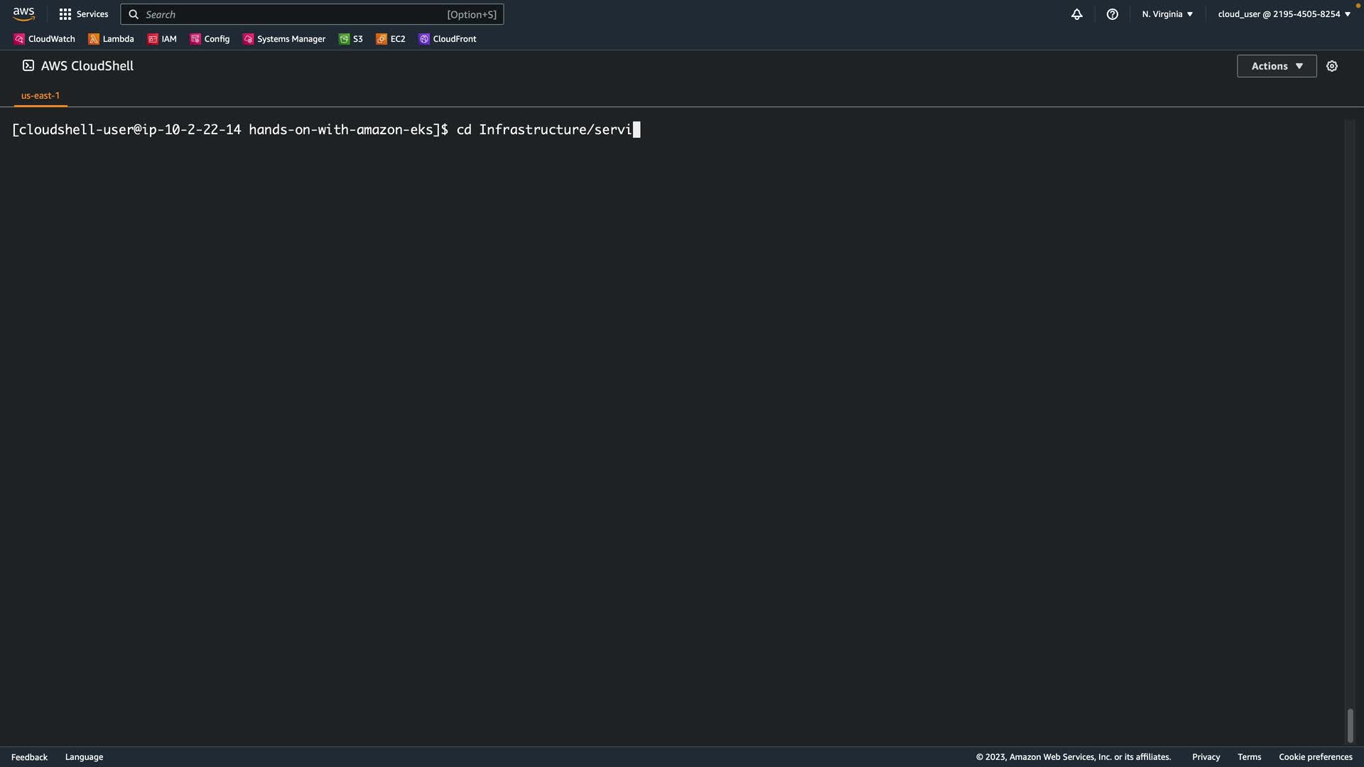Screen dimensions: 1364x767
Task: Open the Actions dropdown
Action: [x=1277, y=66]
